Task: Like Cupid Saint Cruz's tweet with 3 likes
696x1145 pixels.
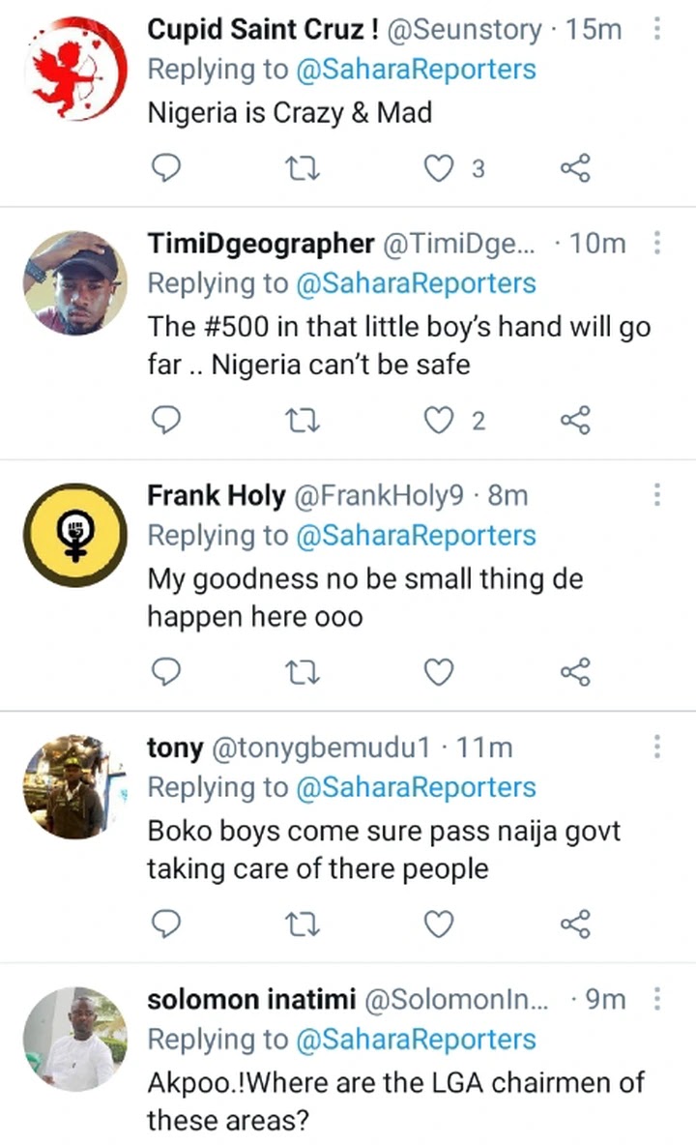Action: pyautogui.click(x=439, y=168)
